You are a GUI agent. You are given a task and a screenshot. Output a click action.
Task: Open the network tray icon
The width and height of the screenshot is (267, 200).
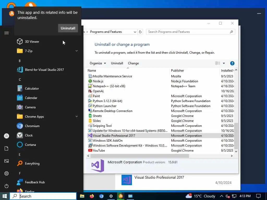click(234, 196)
